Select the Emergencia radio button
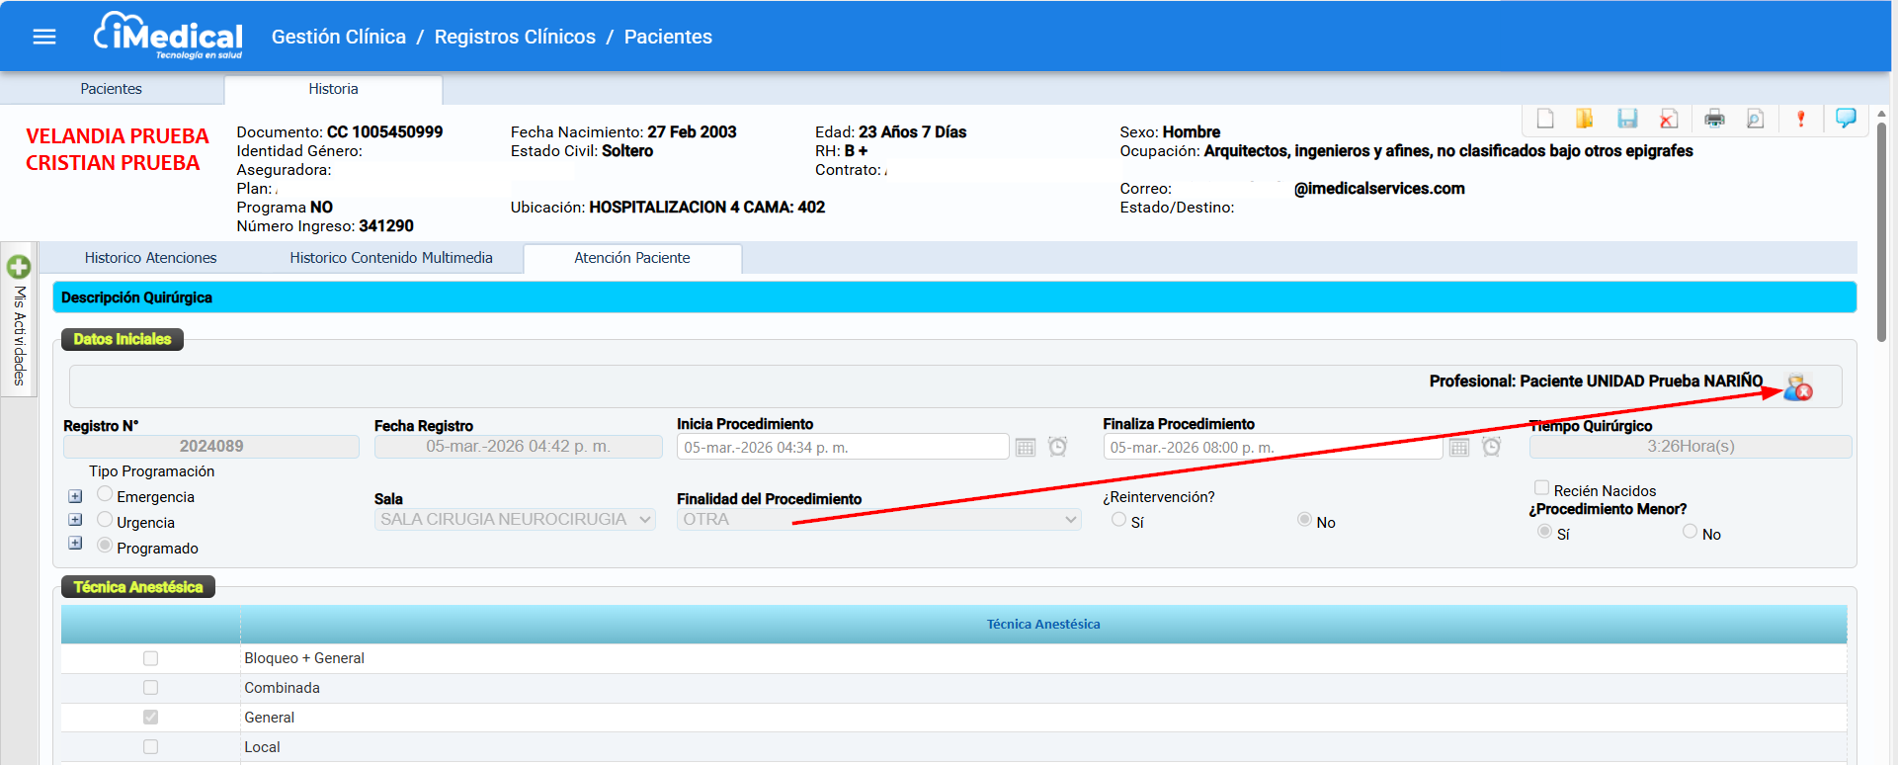 point(105,494)
